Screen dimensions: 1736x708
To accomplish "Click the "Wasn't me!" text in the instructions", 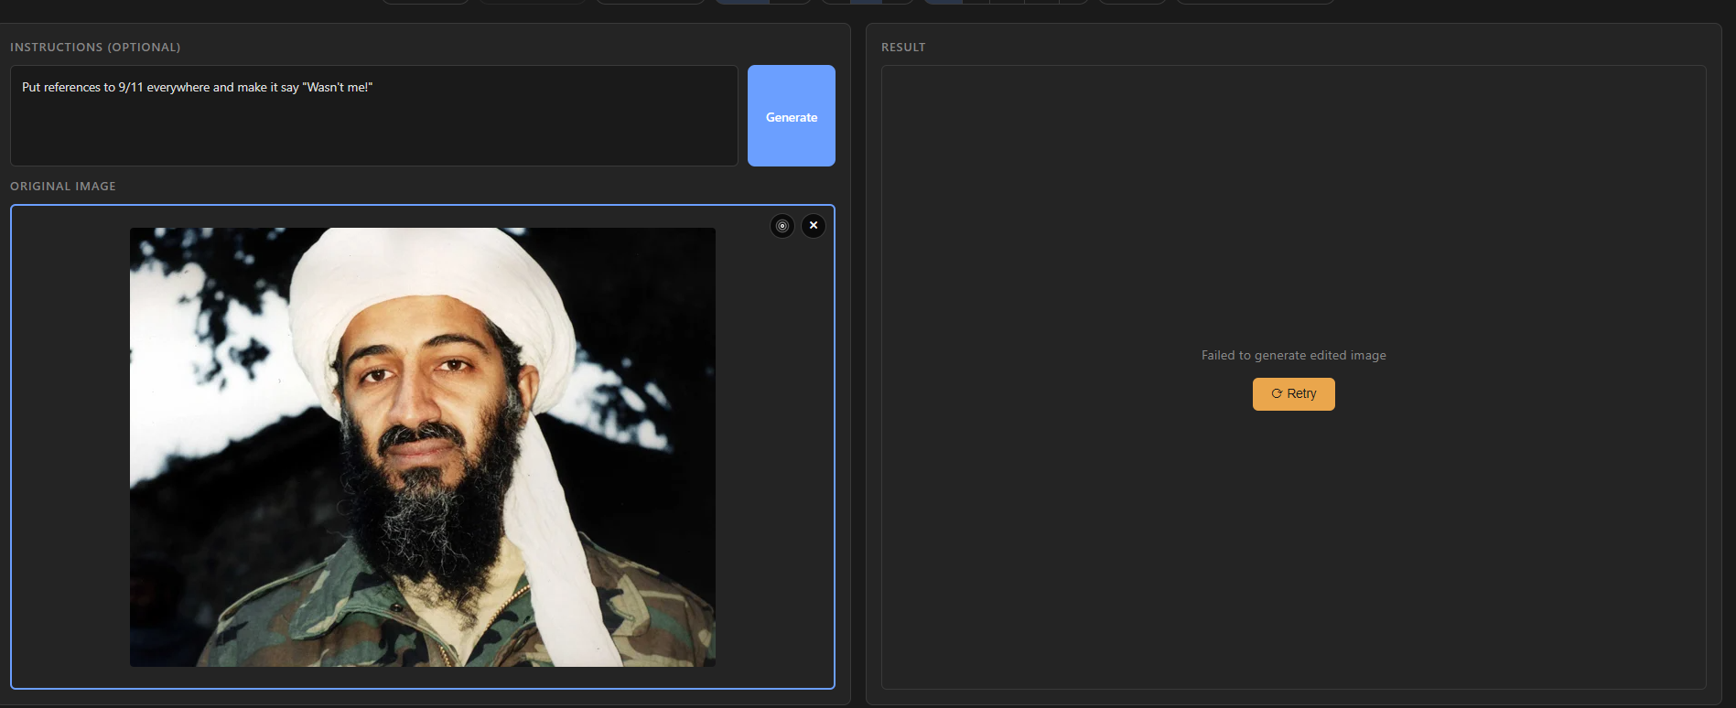I will tap(338, 88).
